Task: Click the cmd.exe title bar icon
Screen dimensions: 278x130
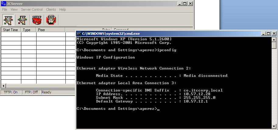Action: coord(79,34)
